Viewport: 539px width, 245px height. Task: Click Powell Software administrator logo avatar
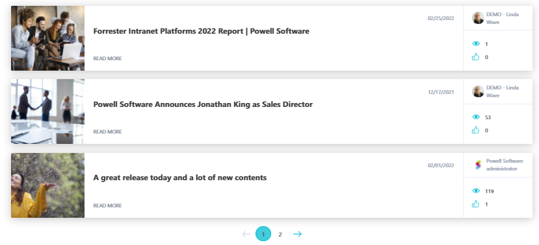(x=478, y=165)
